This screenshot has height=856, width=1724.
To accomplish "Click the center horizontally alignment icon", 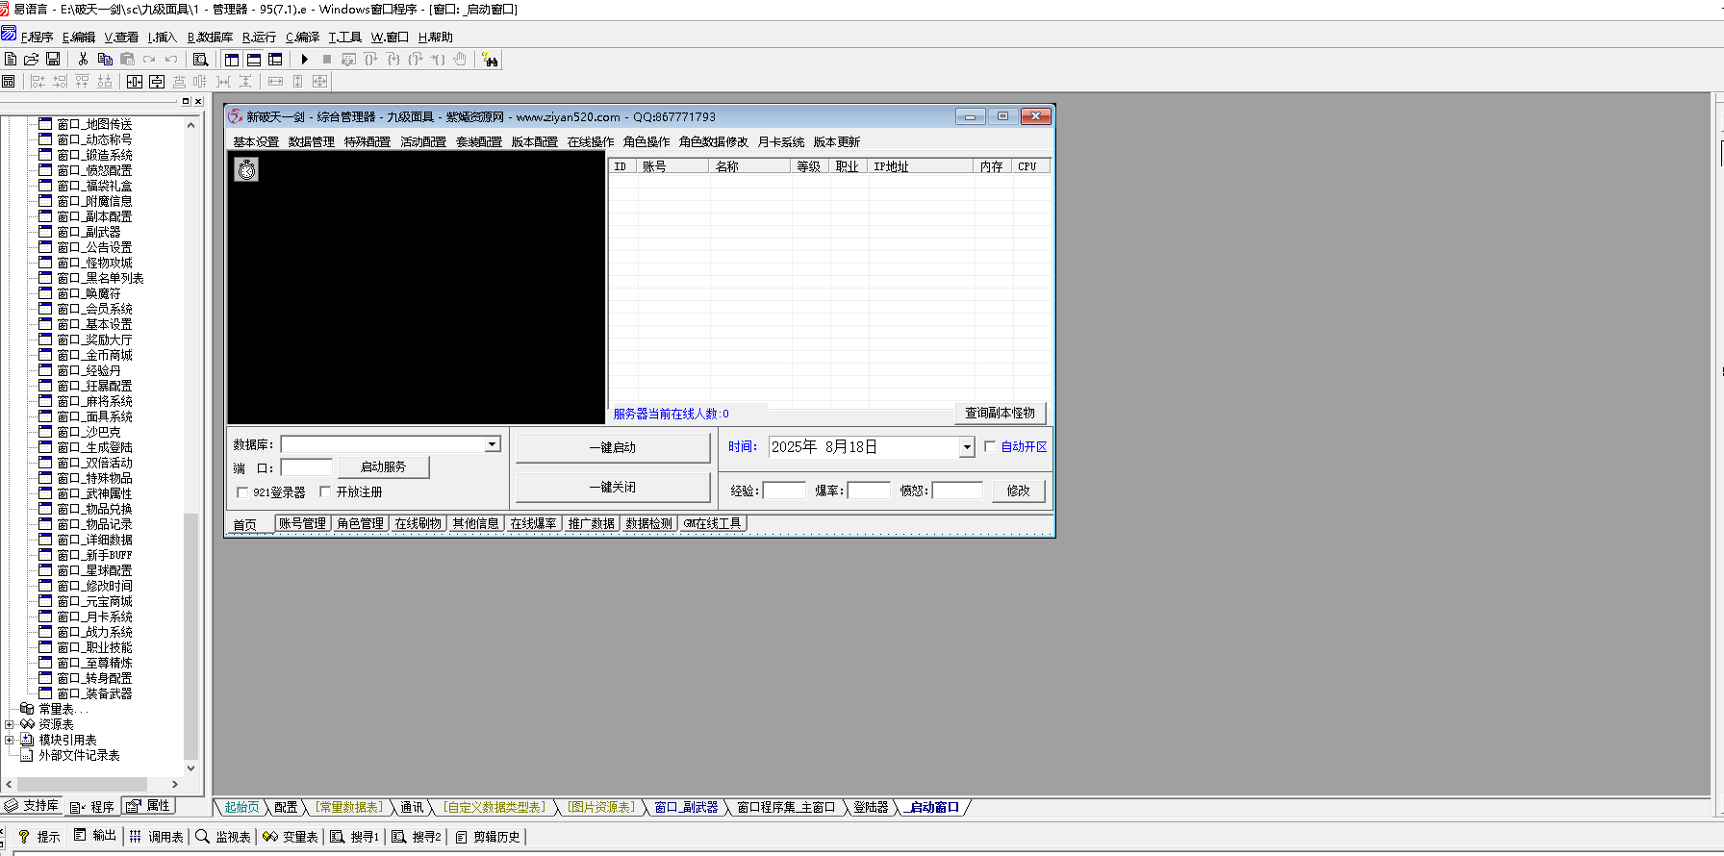I will (x=135, y=82).
